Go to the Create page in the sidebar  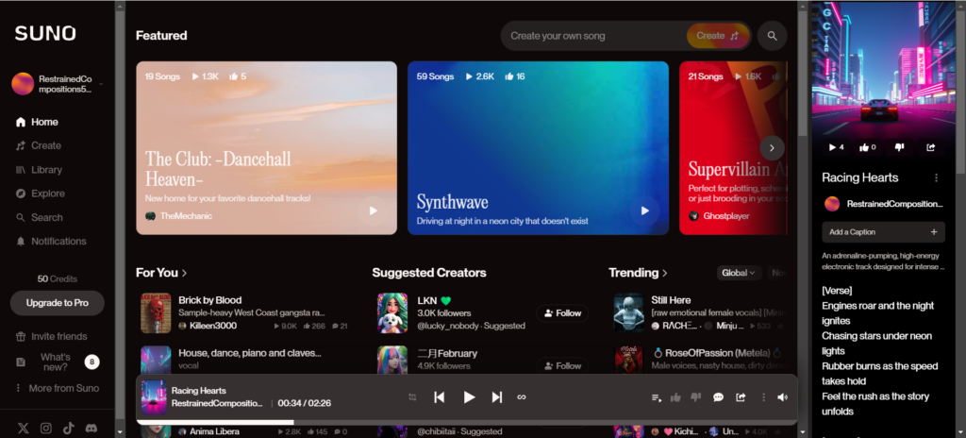point(38,145)
